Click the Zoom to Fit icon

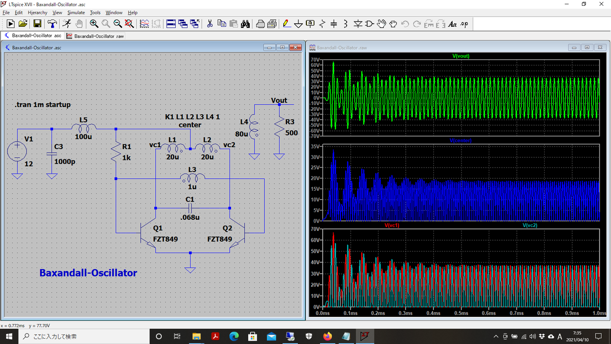pos(129,23)
